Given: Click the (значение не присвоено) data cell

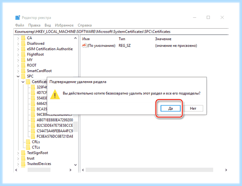Looking at the screenshot, I should tap(176, 46).
